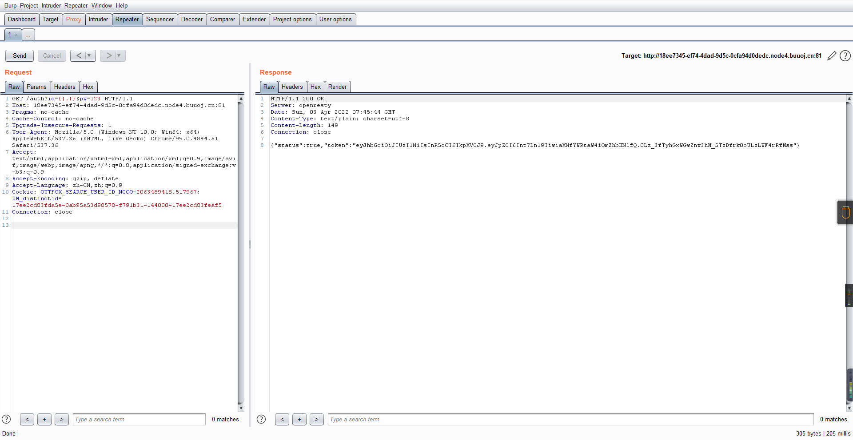Add request search option with plus button
The width and height of the screenshot is (853, 440).
tap(44, 419)
